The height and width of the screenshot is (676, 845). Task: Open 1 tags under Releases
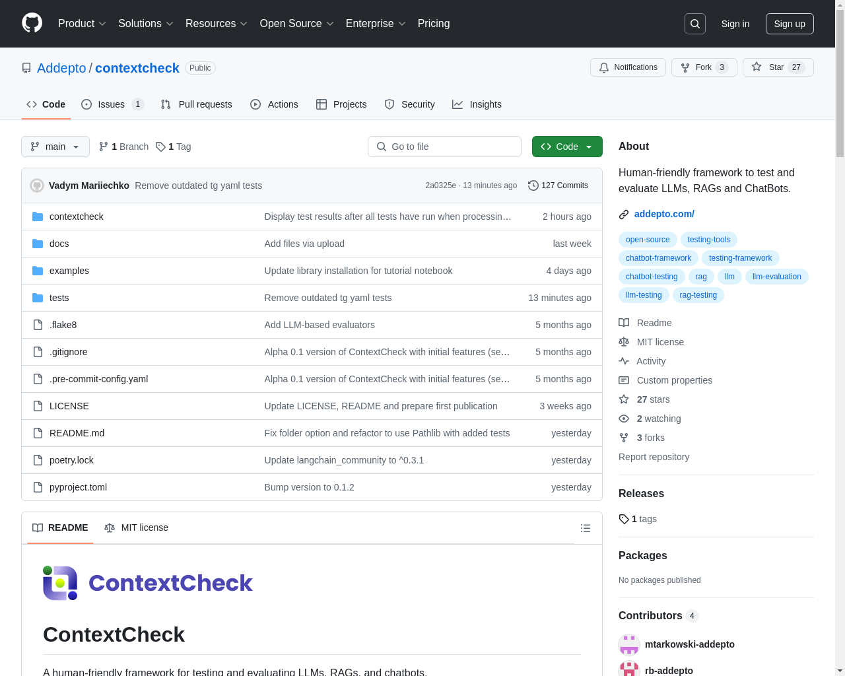pyautogui.click(x=638, y=519)
